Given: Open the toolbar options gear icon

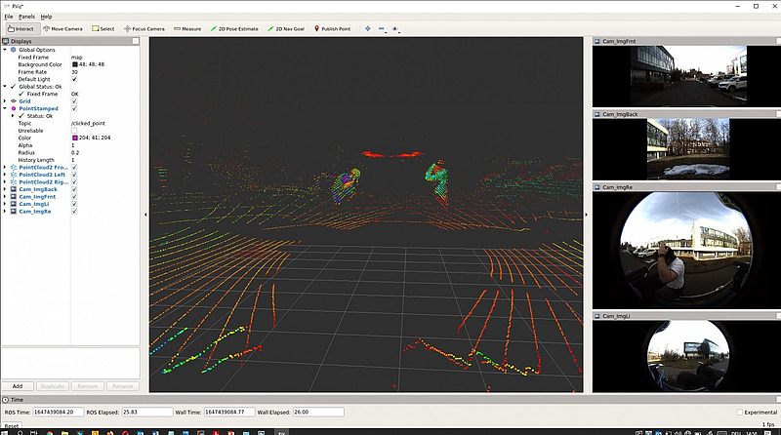Looking at the screenshot, I should tap(395, 29).
